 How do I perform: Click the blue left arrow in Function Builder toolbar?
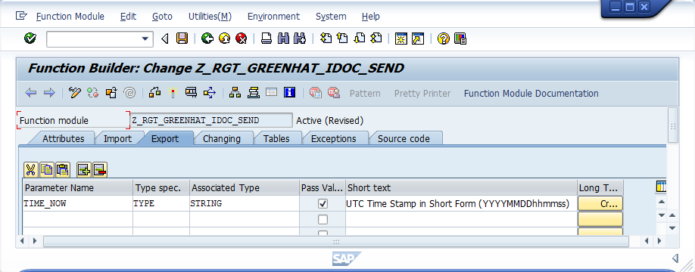(30, 93)
